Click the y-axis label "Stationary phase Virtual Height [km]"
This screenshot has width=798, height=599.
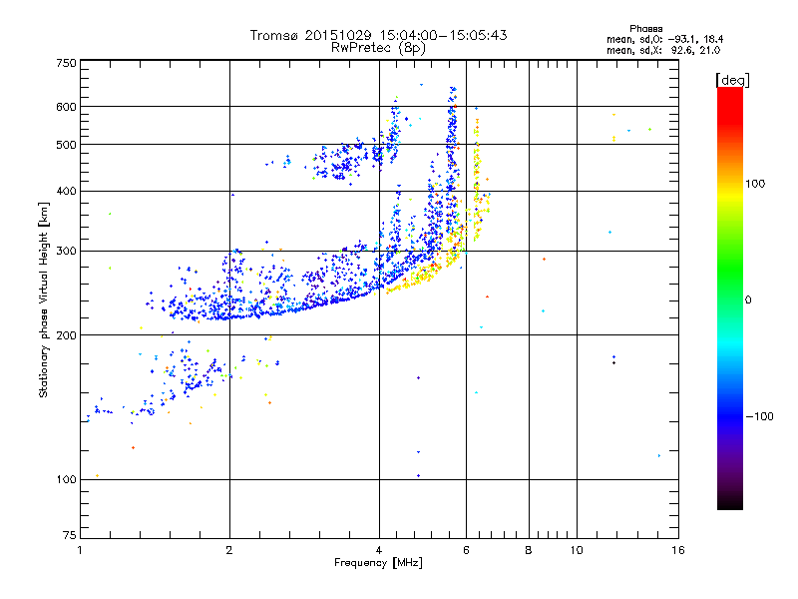click(x=43, y=299)
